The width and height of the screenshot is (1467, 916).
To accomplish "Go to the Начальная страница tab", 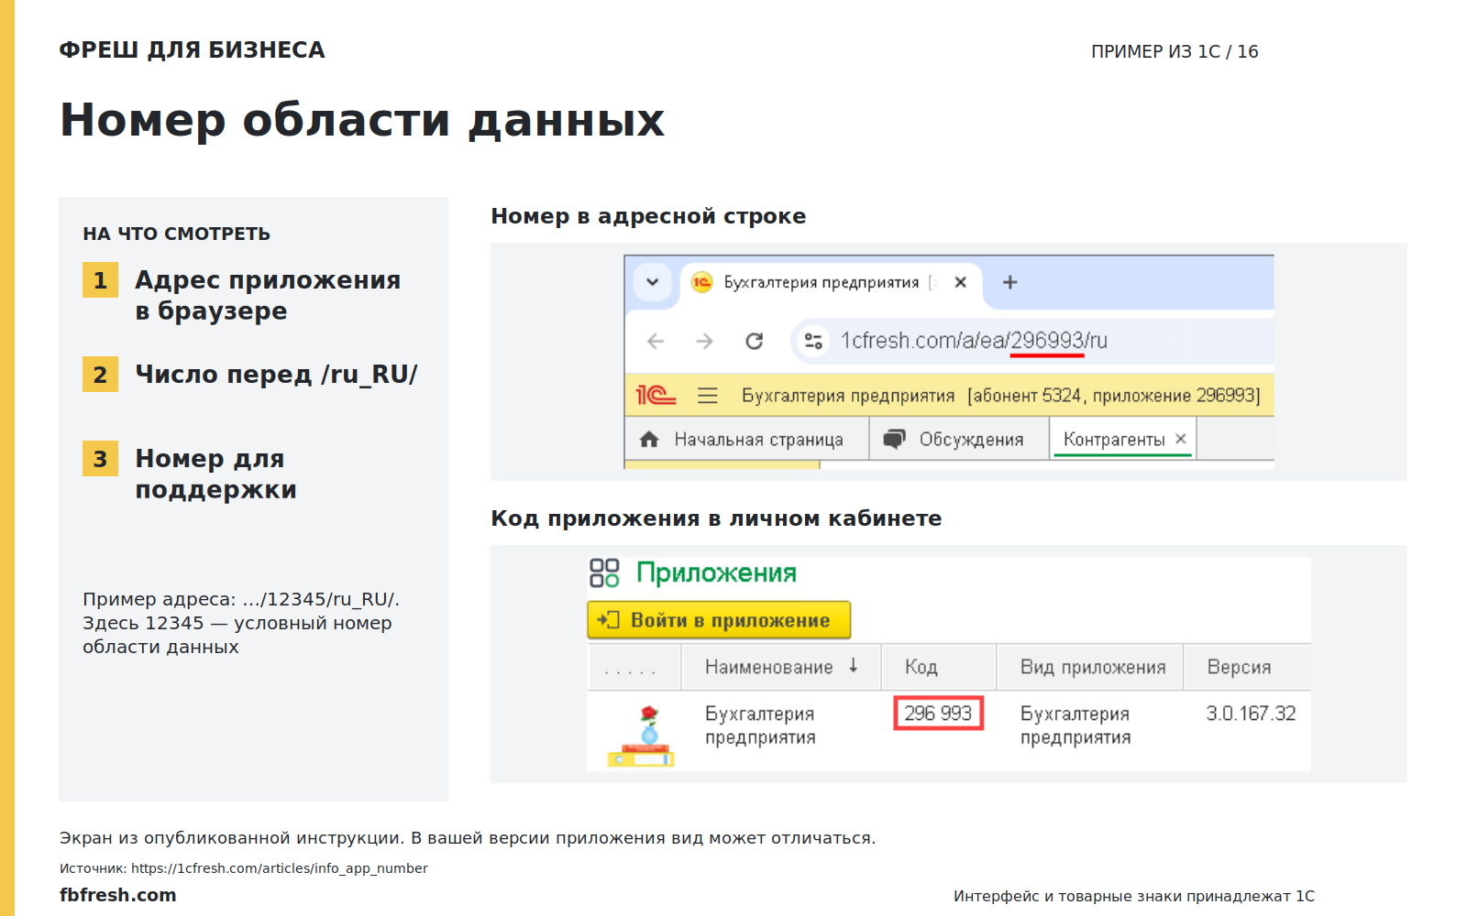I will click(747, 440).
